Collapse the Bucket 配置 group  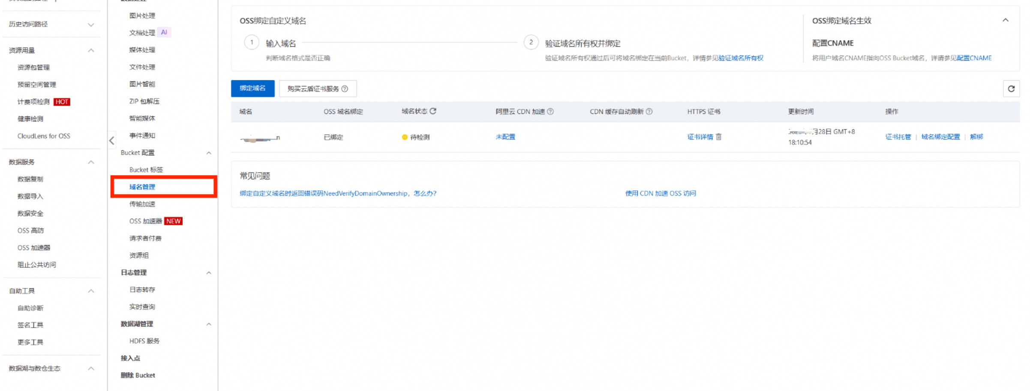point(209,153)
